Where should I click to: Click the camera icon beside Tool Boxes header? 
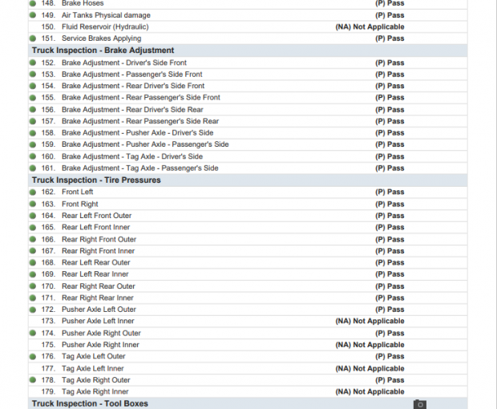tap(419, 404)
